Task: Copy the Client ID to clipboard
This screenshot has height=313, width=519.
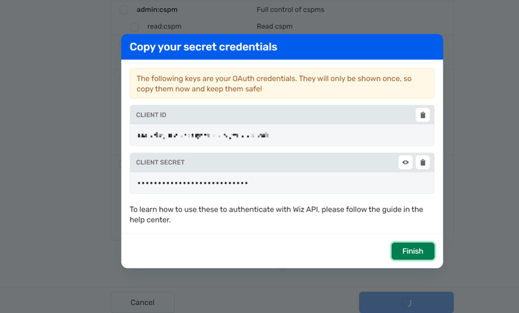Action: click(423, 115)
